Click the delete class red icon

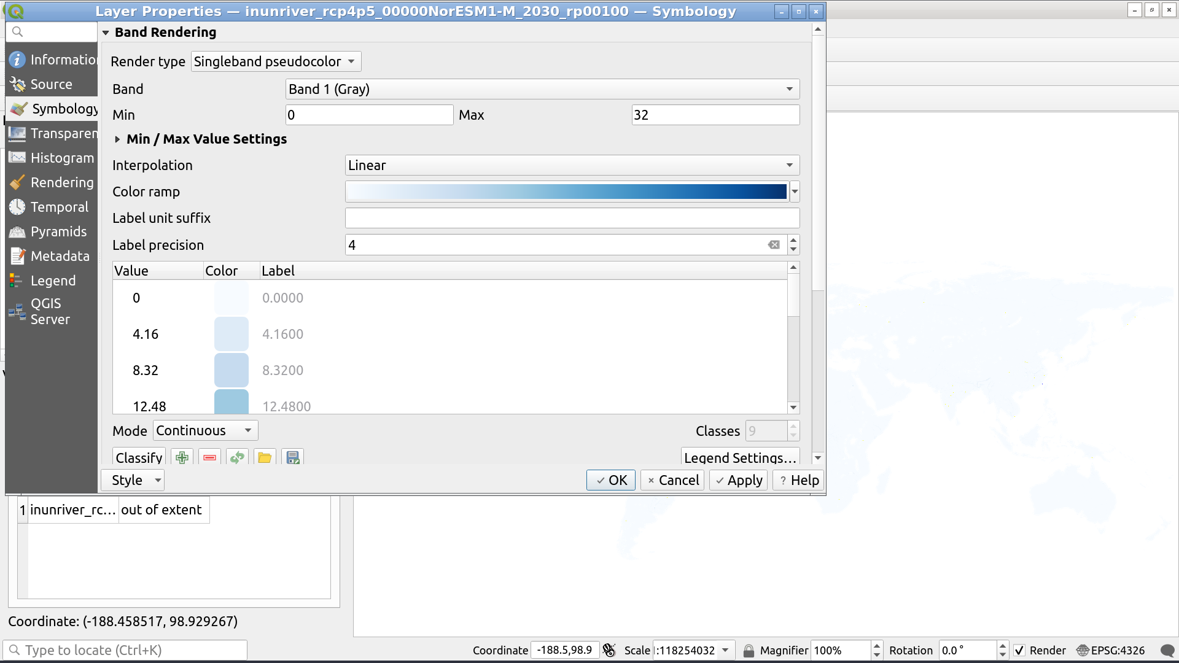click(210, 457)
